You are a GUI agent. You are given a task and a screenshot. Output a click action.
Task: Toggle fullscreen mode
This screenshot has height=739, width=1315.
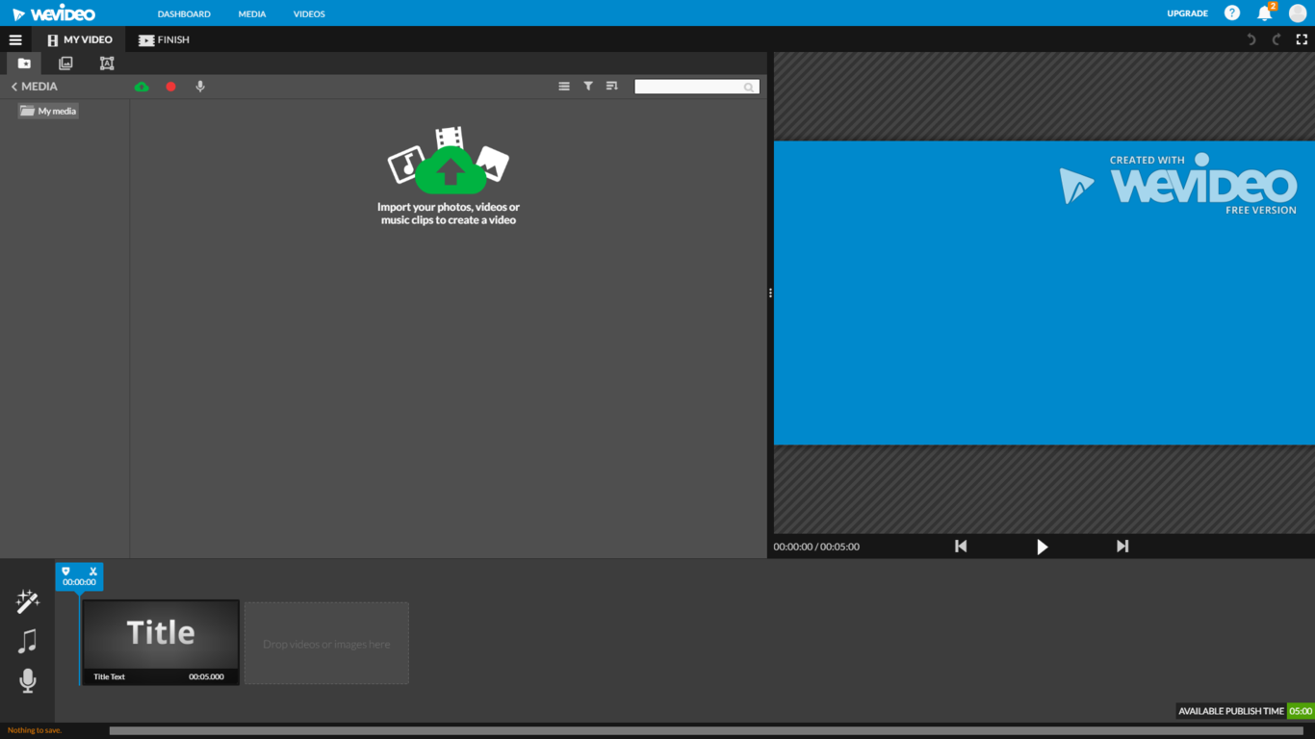tap(1302, 39)
